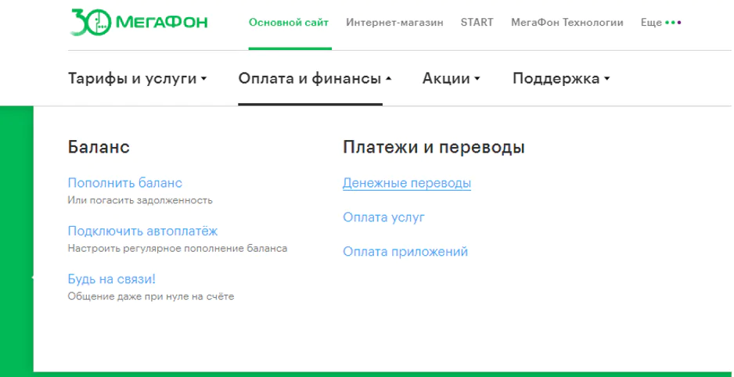
Task: Collapse the Оплата и финансы menu
Action: pos(315,78)
